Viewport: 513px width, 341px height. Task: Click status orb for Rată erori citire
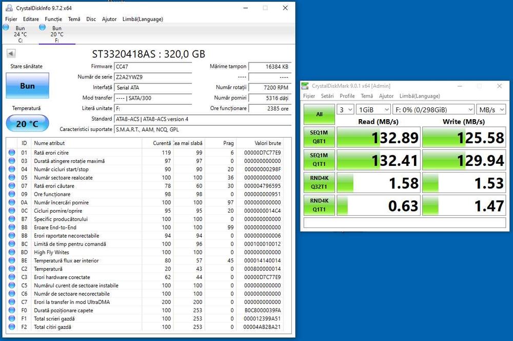(12, 153)
